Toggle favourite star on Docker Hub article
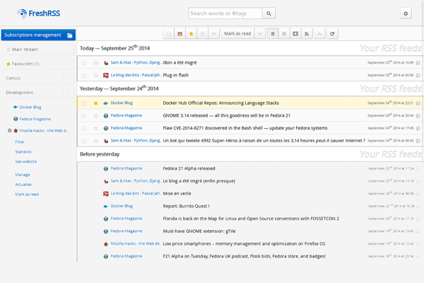This screenshot has height=283, width=424. click(x=95, y=103)
